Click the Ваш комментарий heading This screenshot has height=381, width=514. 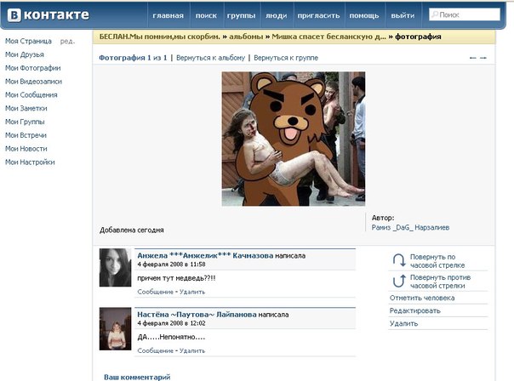click(x=137, y=377)
